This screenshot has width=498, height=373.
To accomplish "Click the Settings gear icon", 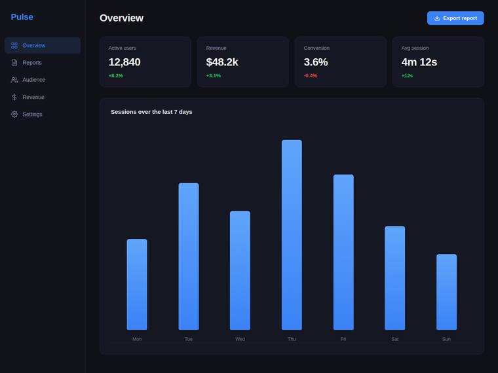I will pos(14,114).
